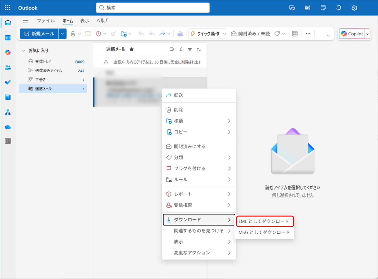The height and width of the screenshot is (279, 378).
Task: Open the dropdown arrow beside 新規メール
Action: point(62,34)
